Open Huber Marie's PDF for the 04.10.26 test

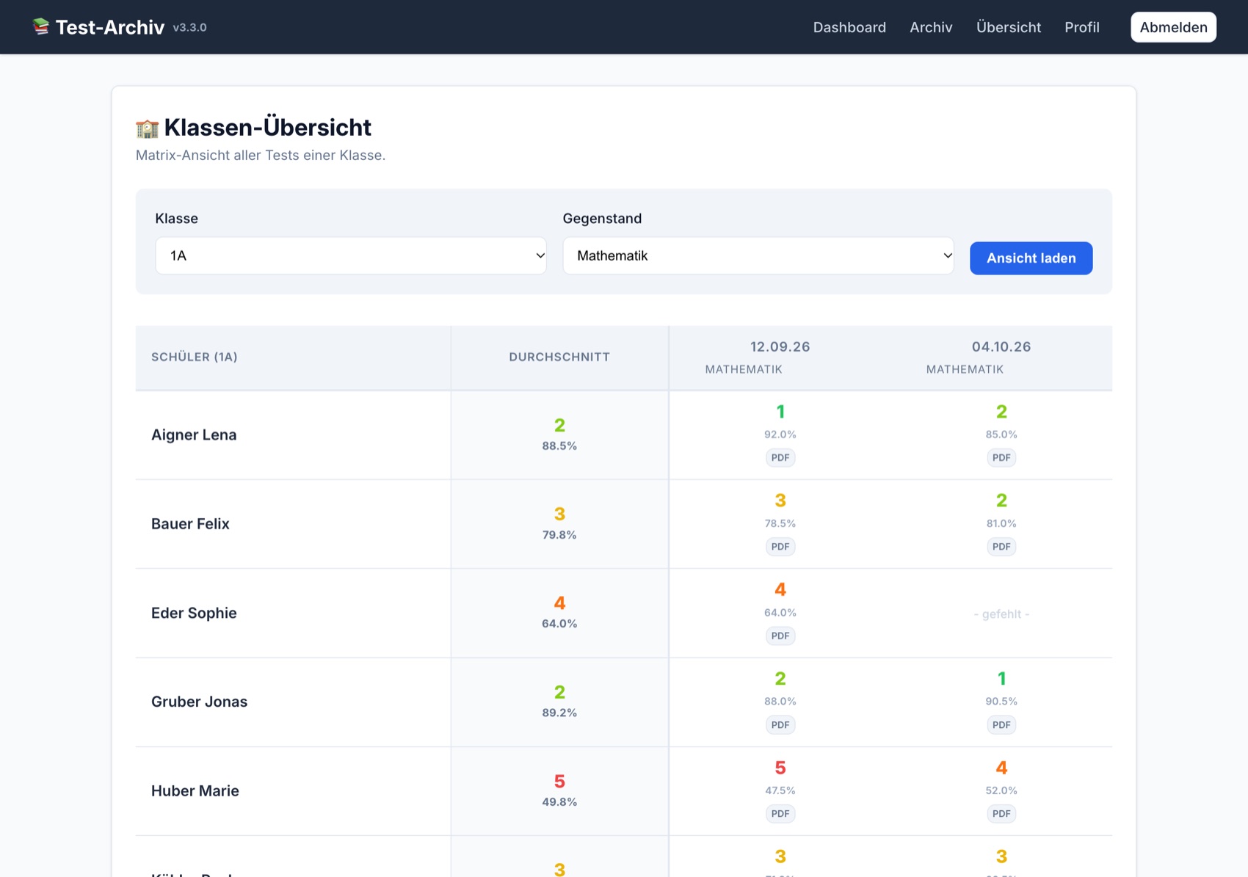tap(1001, 814)
